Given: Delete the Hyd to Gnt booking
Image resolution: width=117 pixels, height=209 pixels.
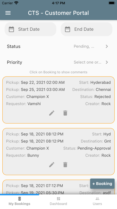Looking at the screenshot, I should [x=65, y=165].
